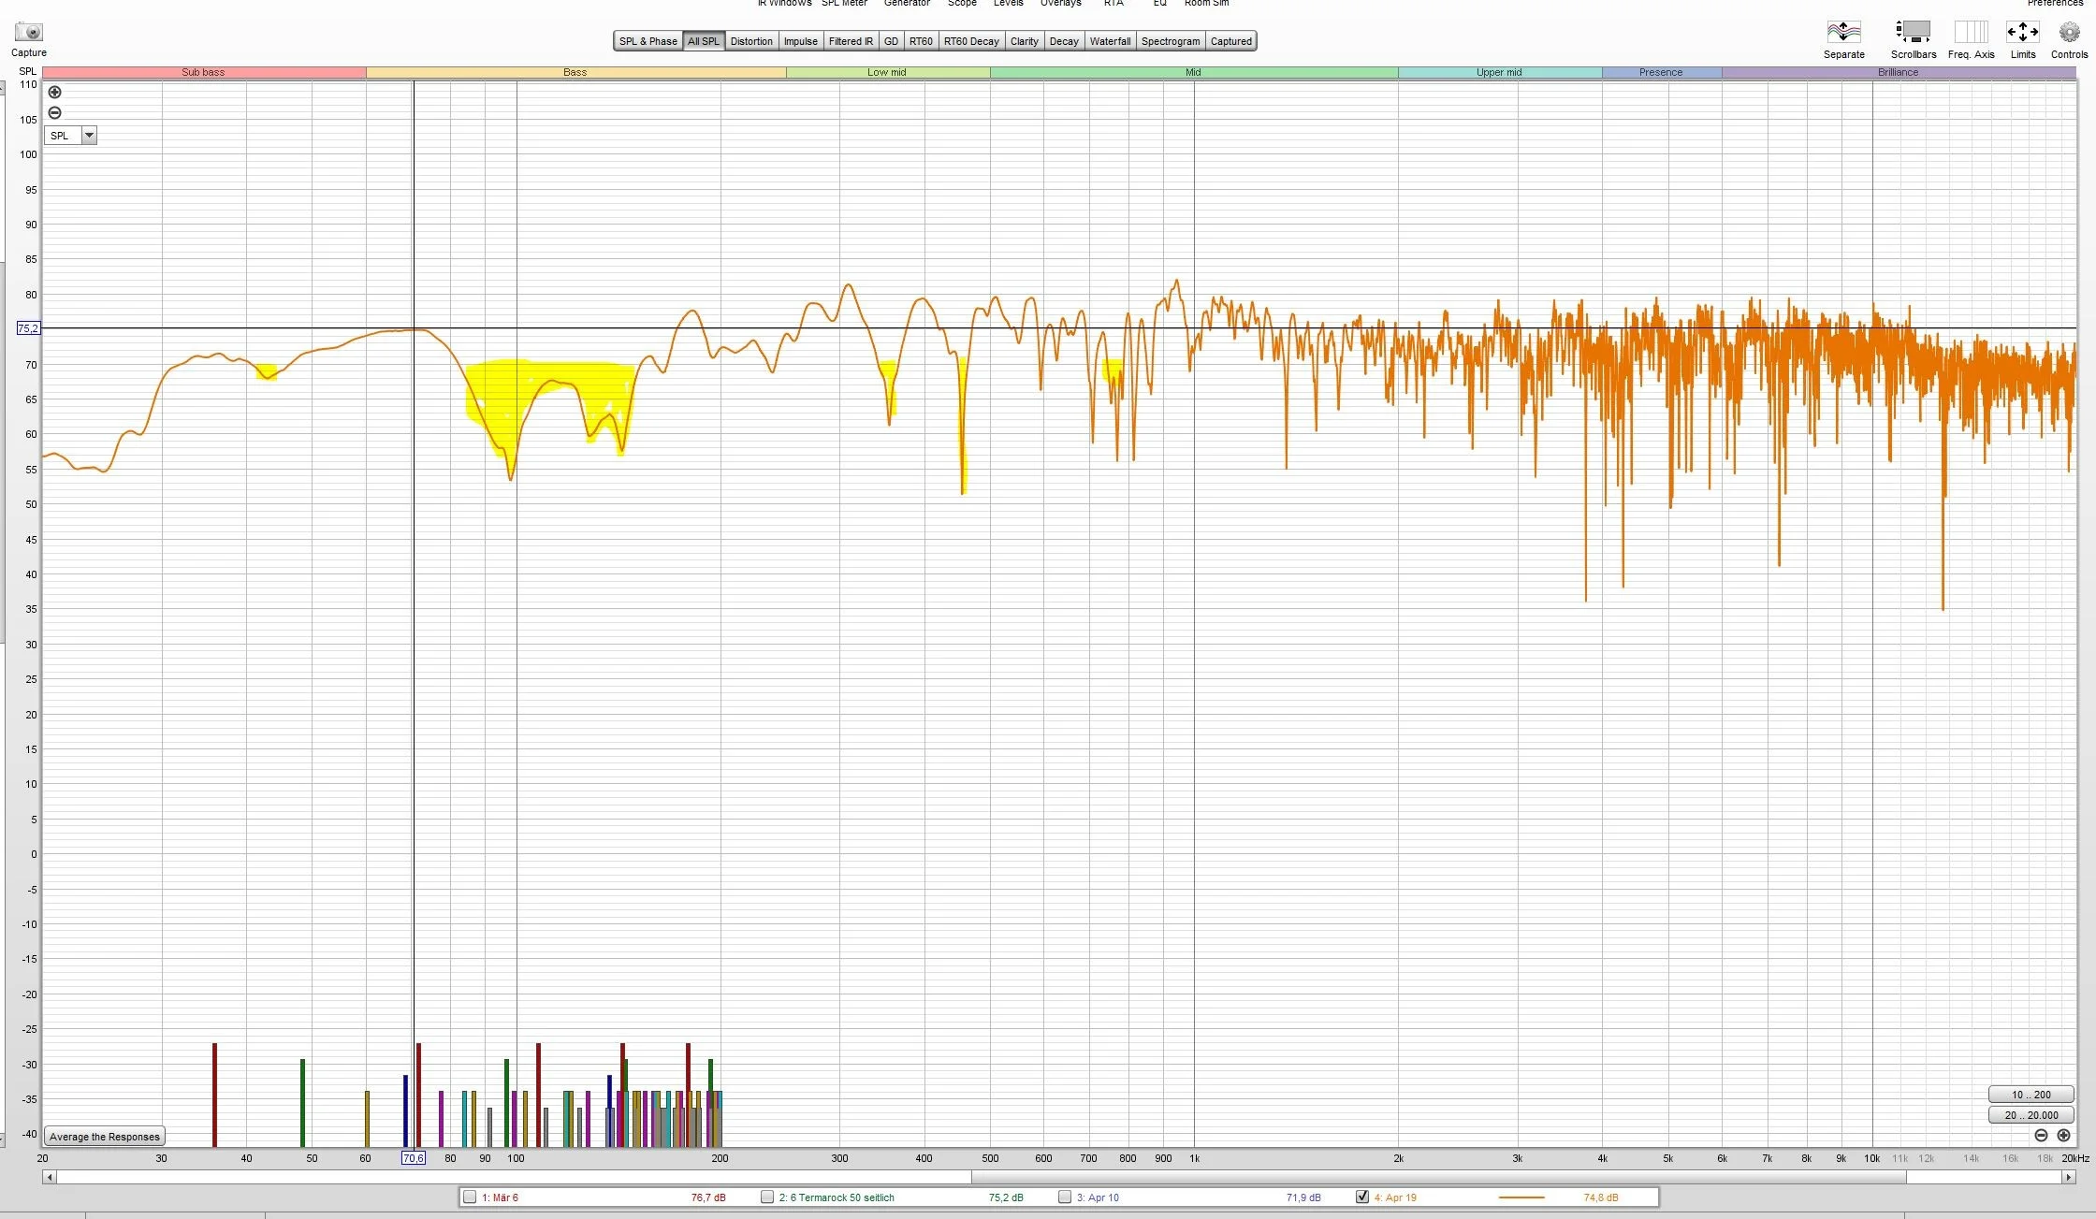This screenshot has width=2096, height=1219.
Task: Click the Sub bass band label
Action: pos(203,72)
